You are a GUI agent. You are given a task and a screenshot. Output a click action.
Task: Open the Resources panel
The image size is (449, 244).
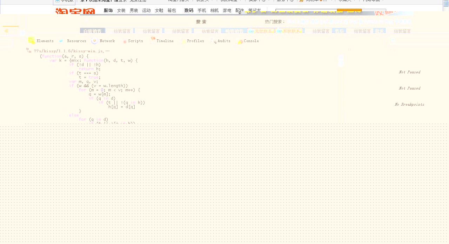76,41
